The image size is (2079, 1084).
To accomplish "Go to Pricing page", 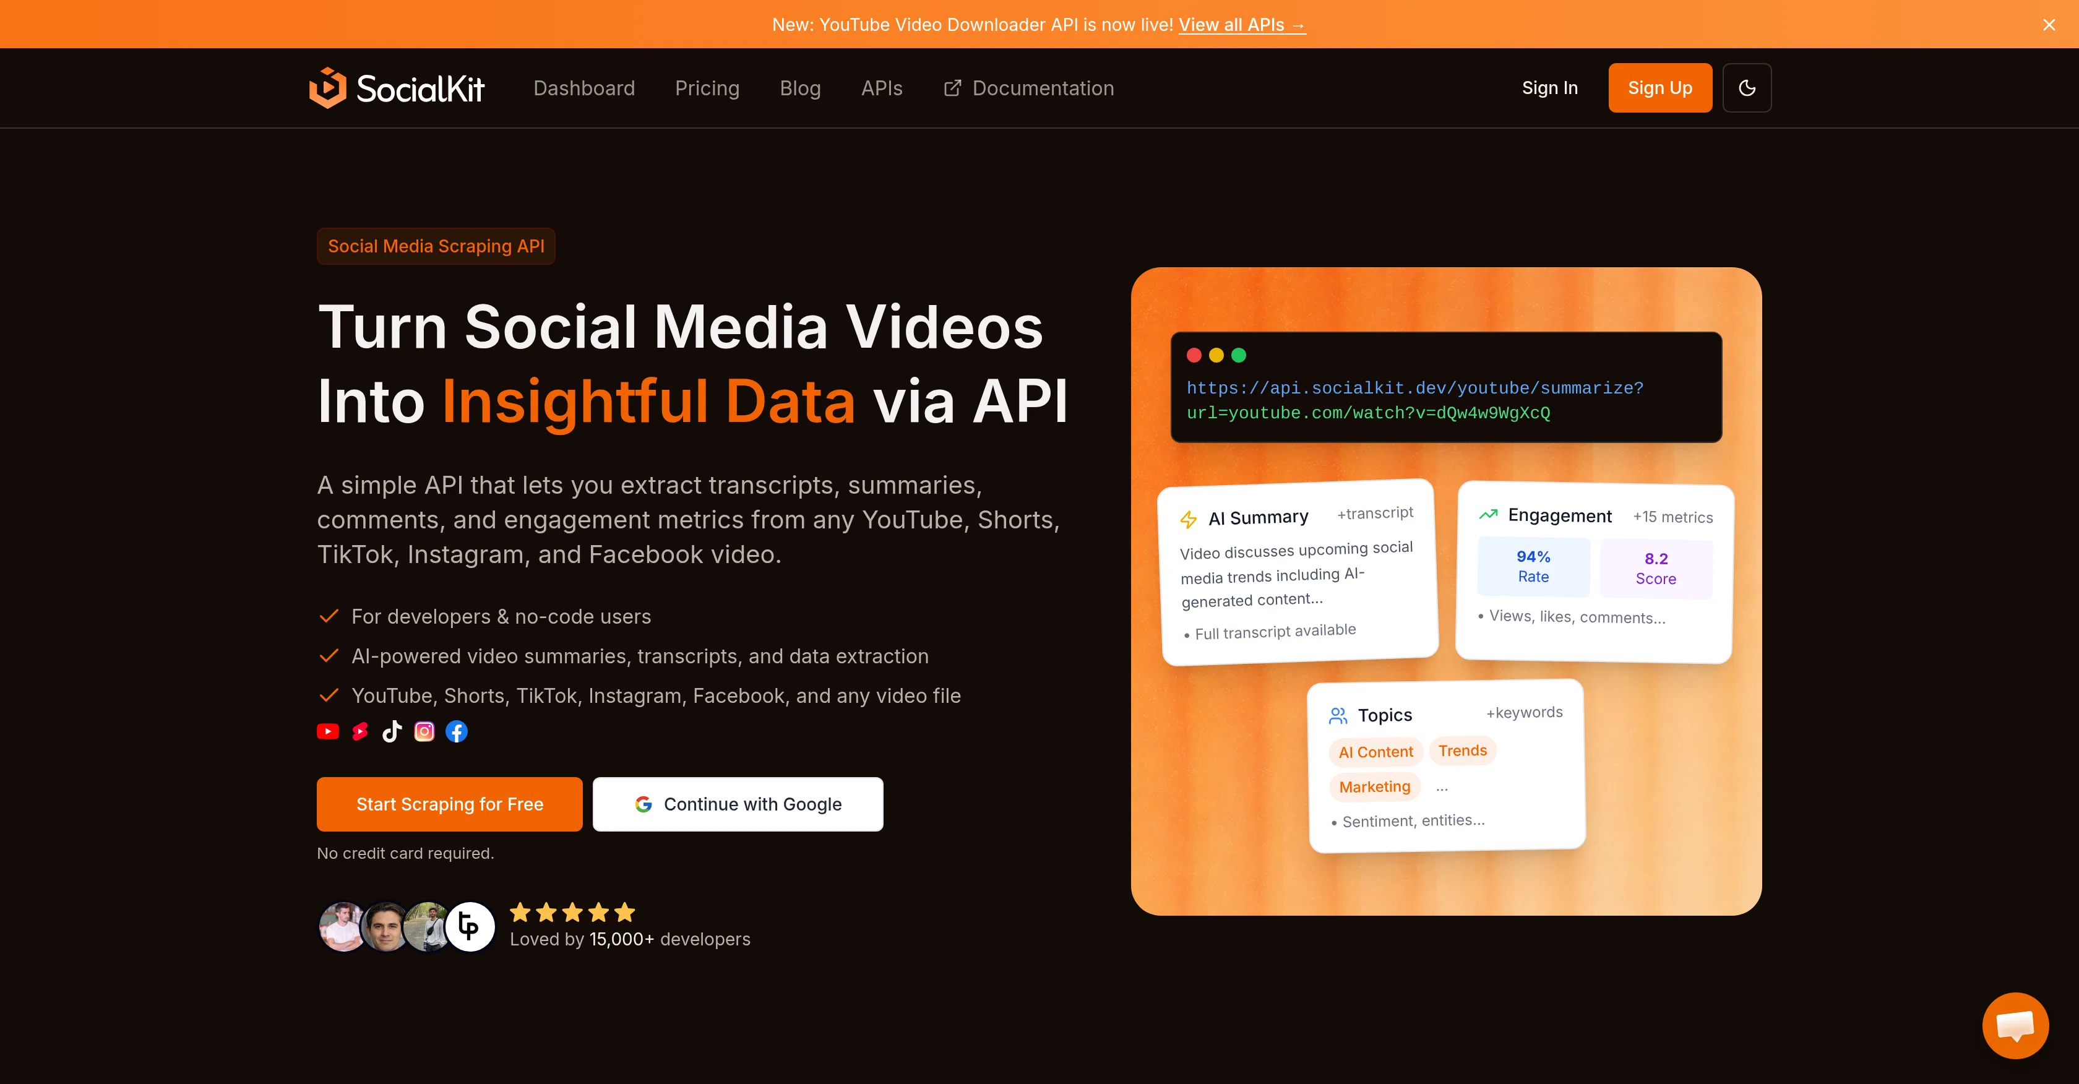I will [x=707, y=88].
